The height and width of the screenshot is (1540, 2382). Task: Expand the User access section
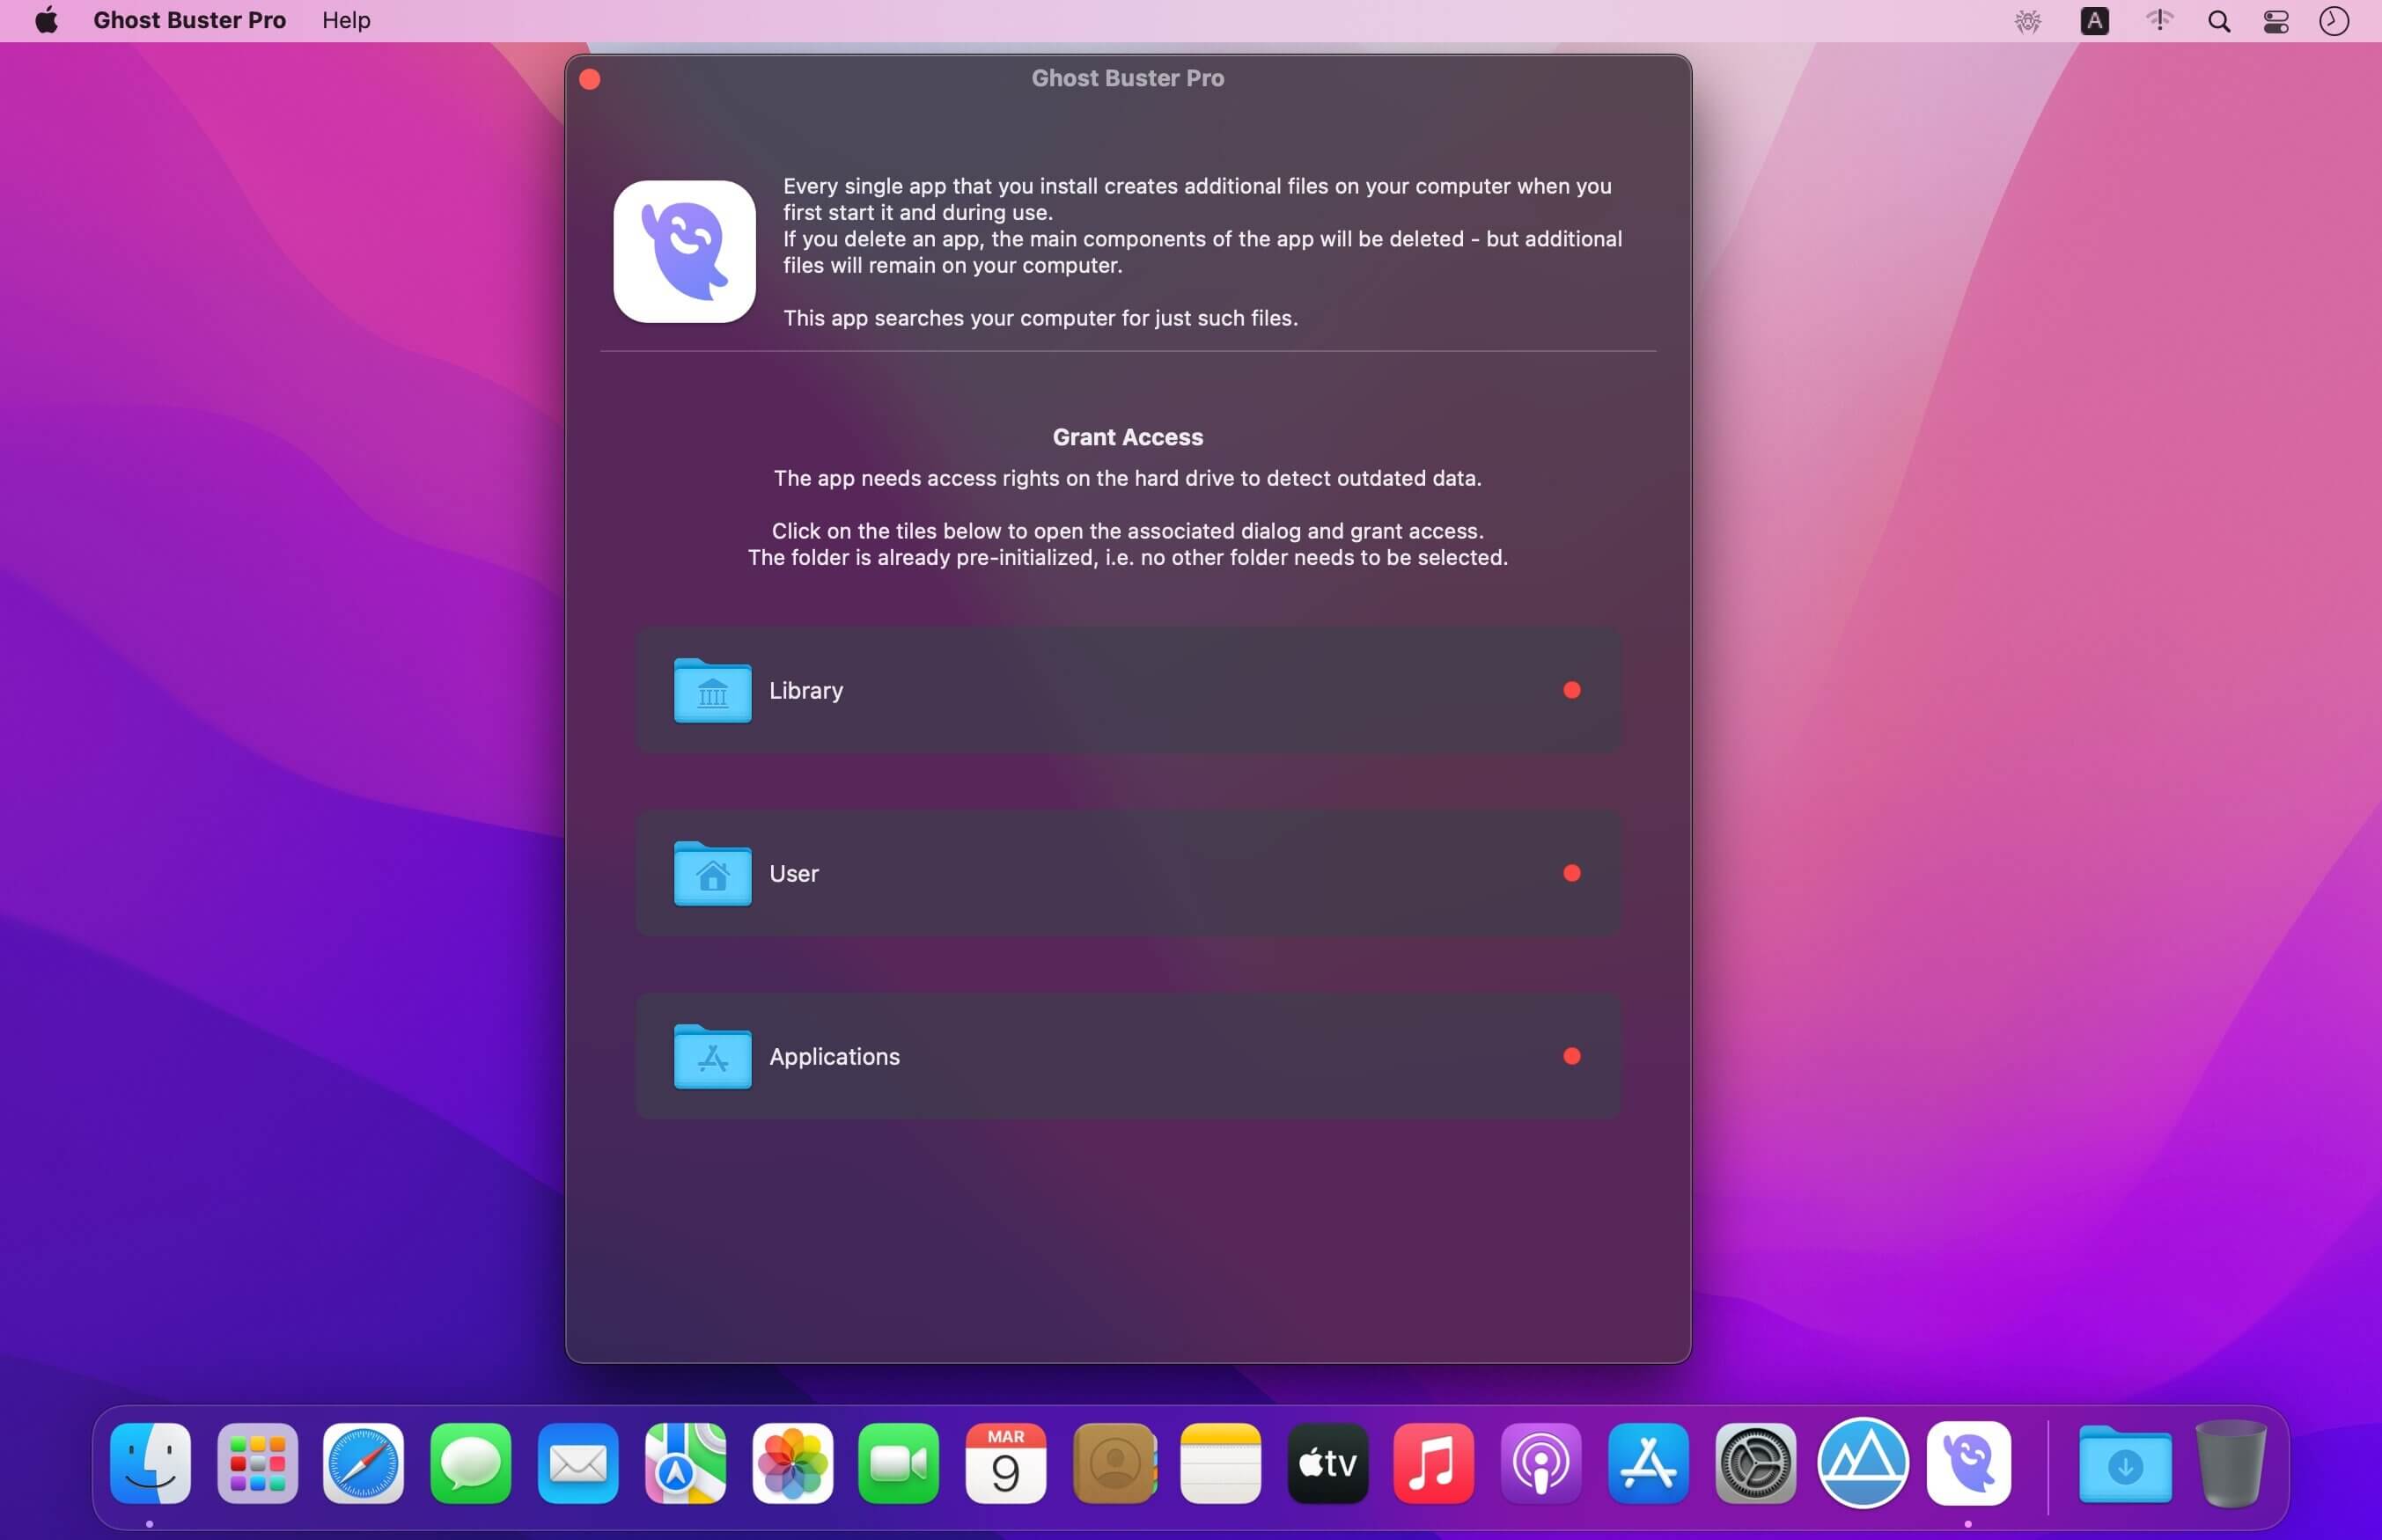click(1127, 871)
